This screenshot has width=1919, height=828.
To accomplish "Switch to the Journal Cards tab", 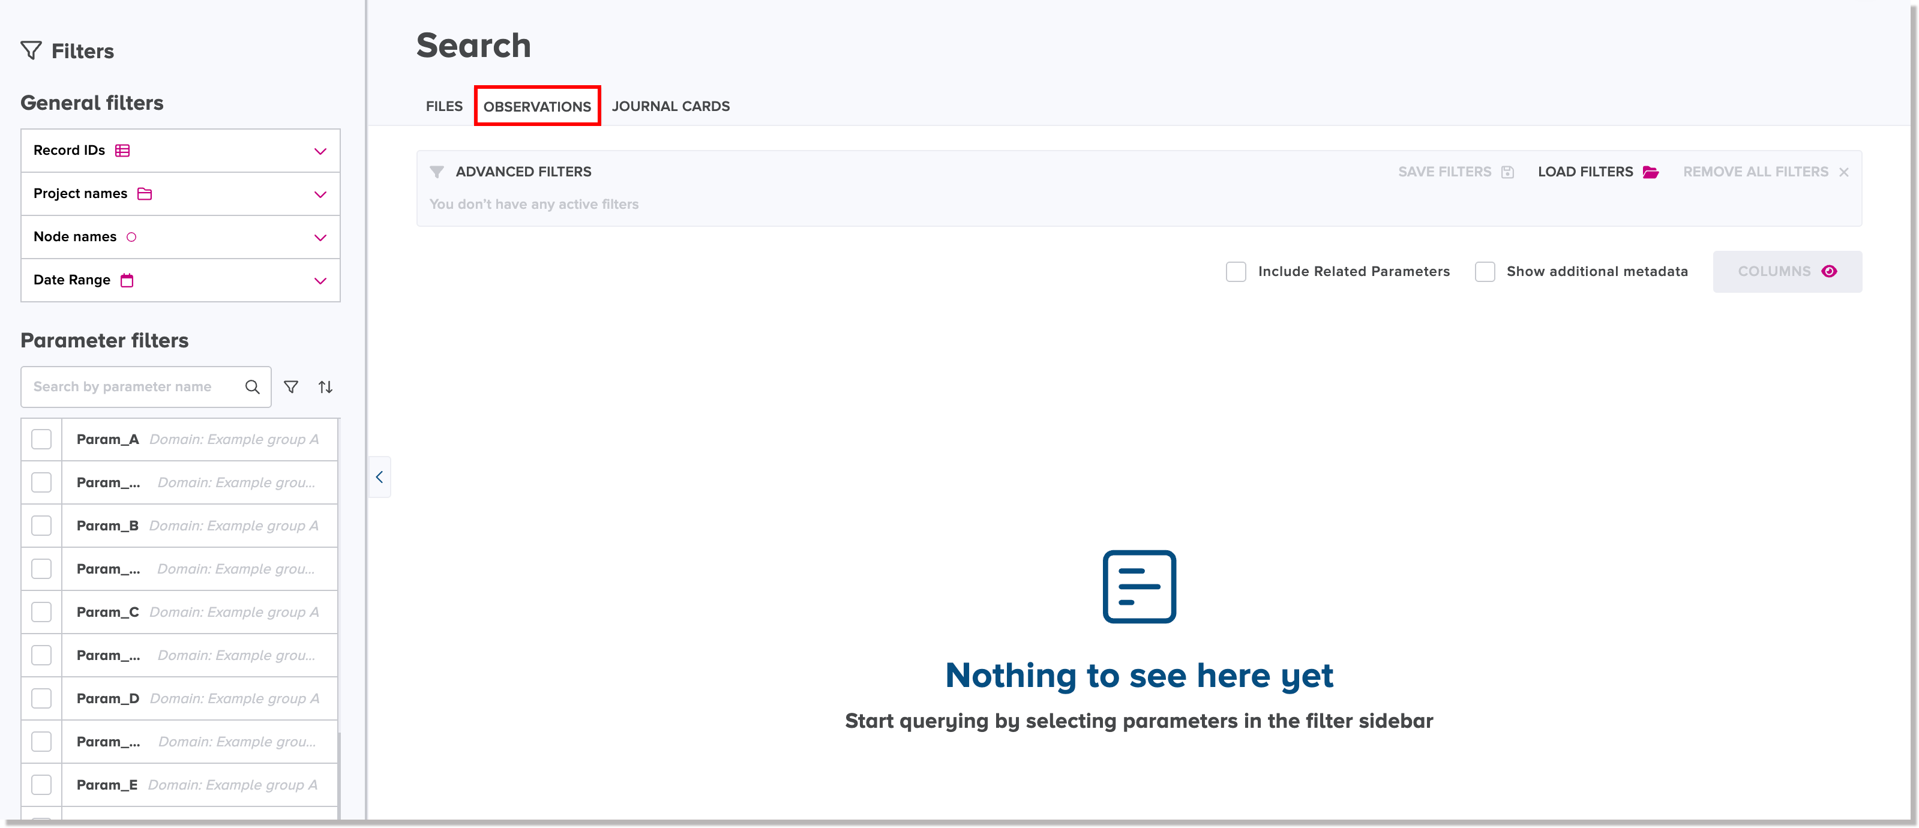I will click(x=670, y=106).
